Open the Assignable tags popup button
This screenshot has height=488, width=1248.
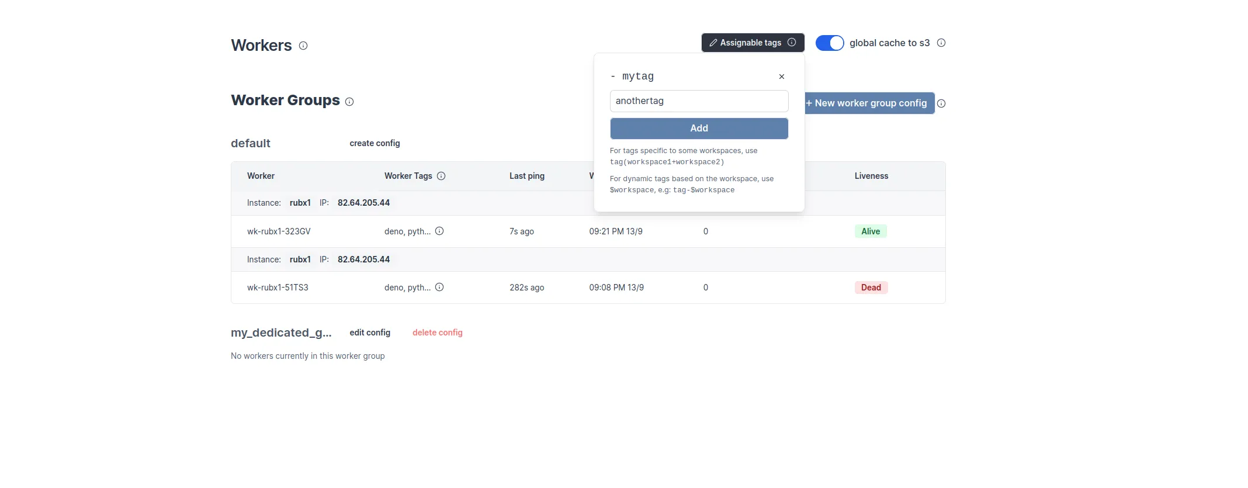coord(746,43)
